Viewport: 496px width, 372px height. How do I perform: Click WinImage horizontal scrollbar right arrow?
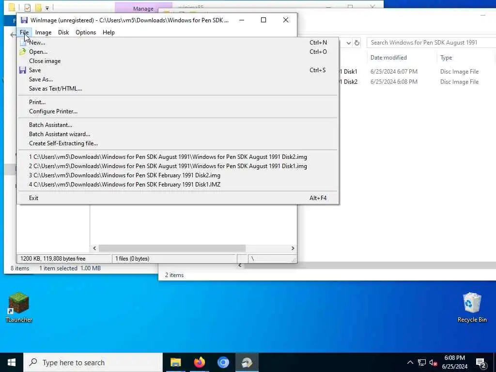pos(293,248)
